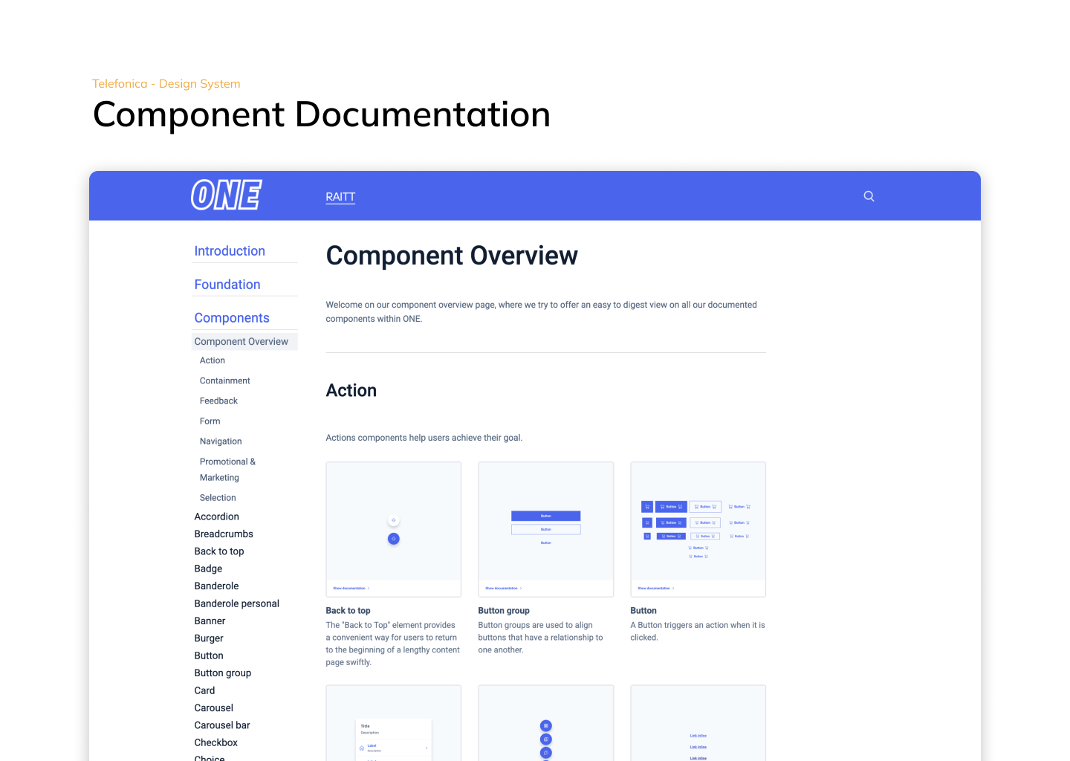This screenshot has height=761, width=1070.
Task: Open Banderole personal in sidebar
Action: tap(236, 603)
